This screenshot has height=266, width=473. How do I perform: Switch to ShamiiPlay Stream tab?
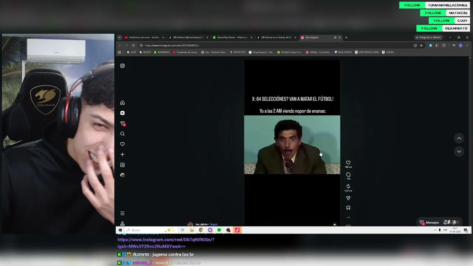232,37
